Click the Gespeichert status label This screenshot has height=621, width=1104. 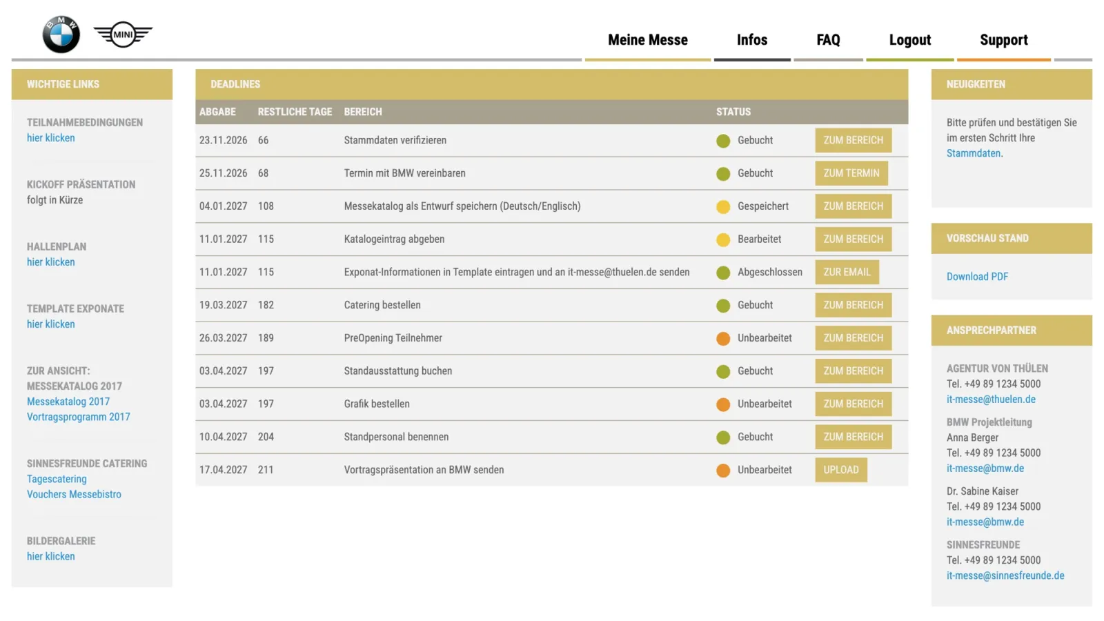(x=762, y=206)
